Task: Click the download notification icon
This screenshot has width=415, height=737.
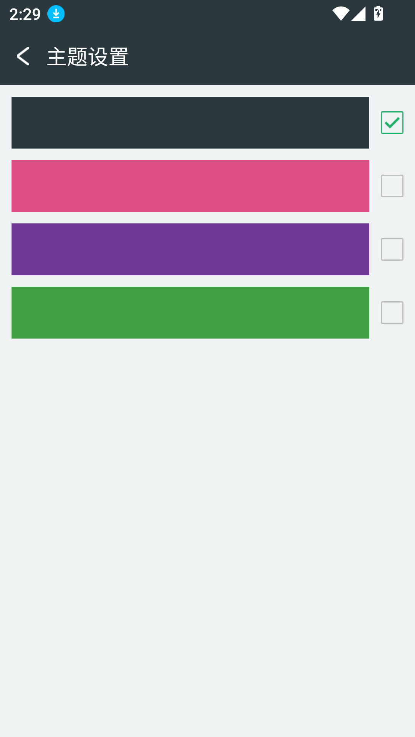Action: coord(56,14)
